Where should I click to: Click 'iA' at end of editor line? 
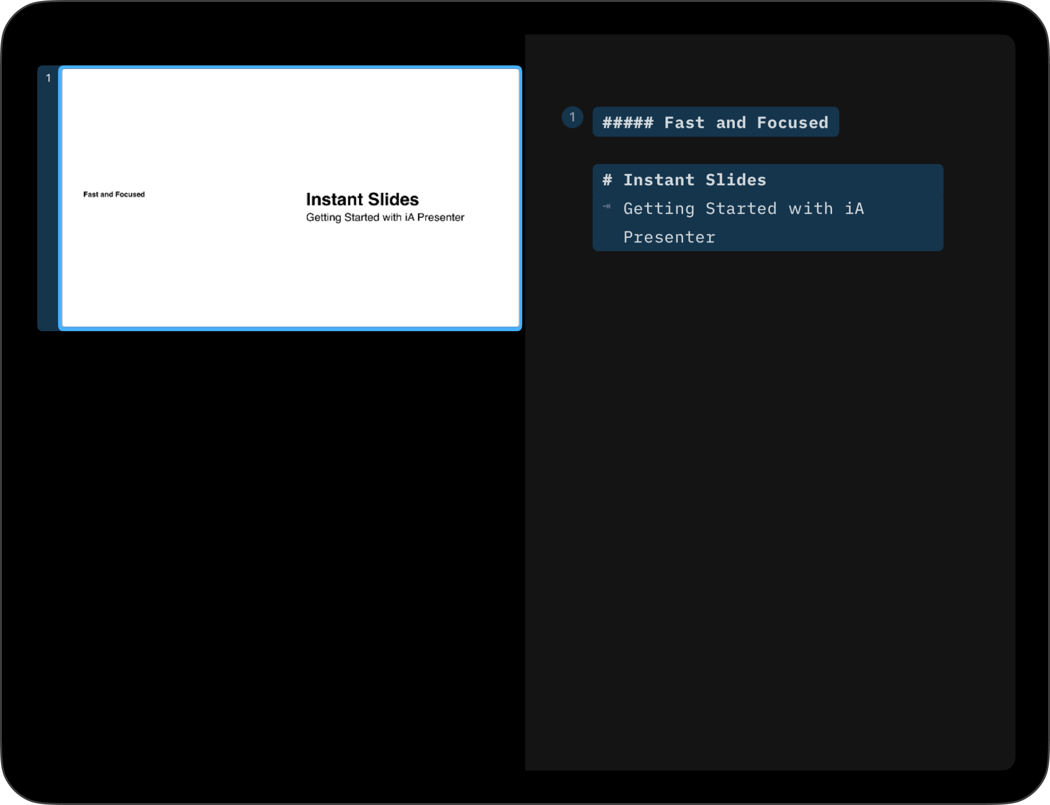(854, 209)
